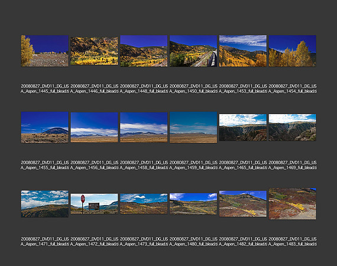Select the Aspen_1455 thumbnail with dark hill

point(45,128)
